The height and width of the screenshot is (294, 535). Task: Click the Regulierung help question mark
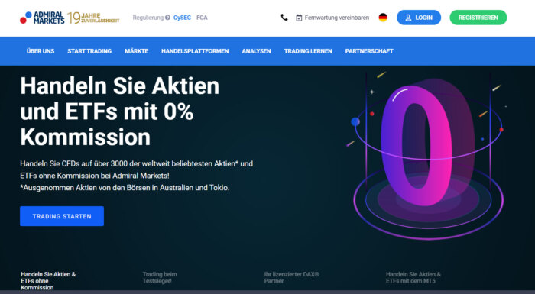coord(167,18)
